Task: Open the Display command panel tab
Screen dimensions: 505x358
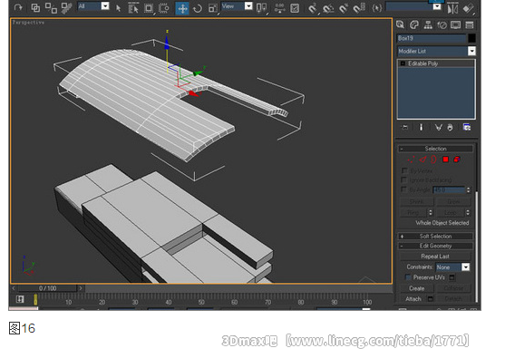Action: click(456, 24)
